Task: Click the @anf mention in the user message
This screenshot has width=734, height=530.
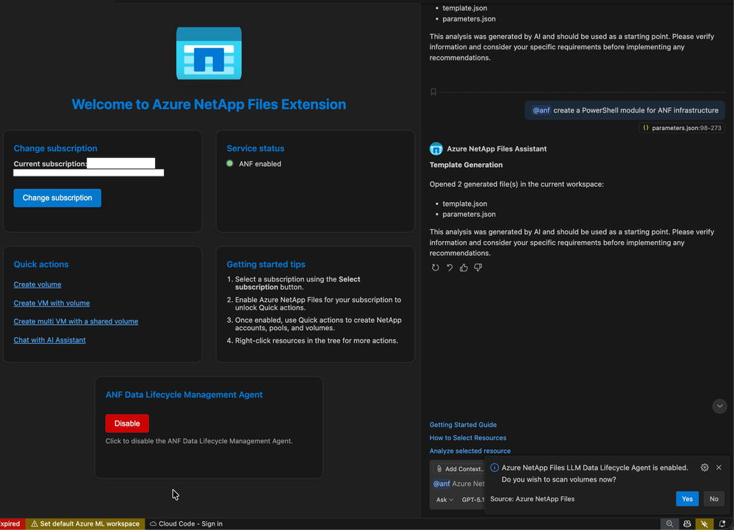Action: pos(541,110)
